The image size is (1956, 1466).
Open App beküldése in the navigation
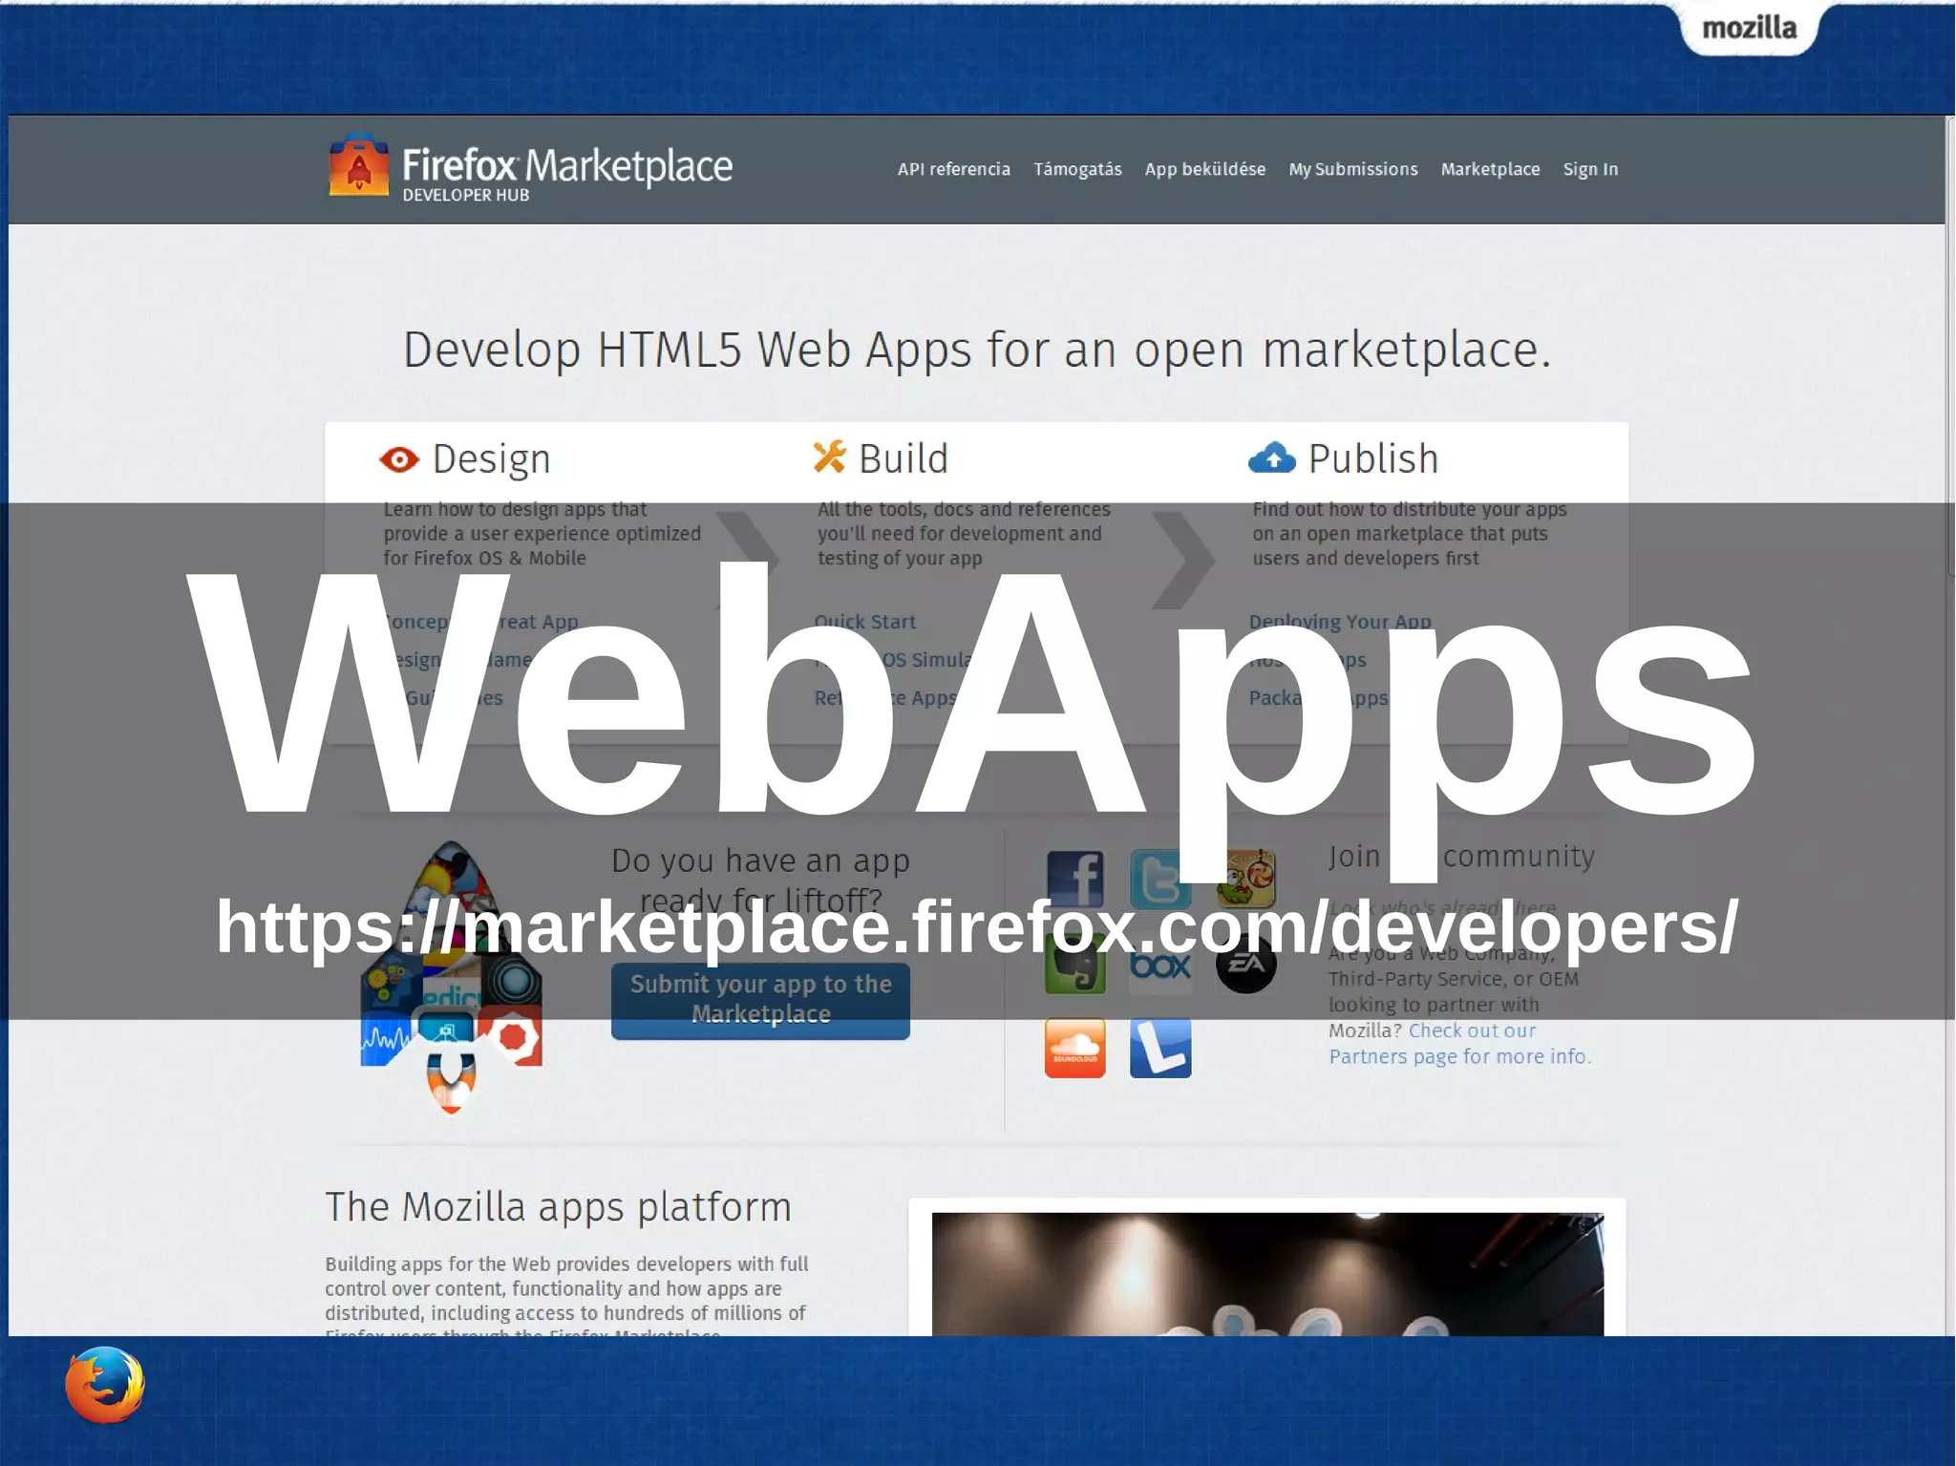pos(1205,169)
